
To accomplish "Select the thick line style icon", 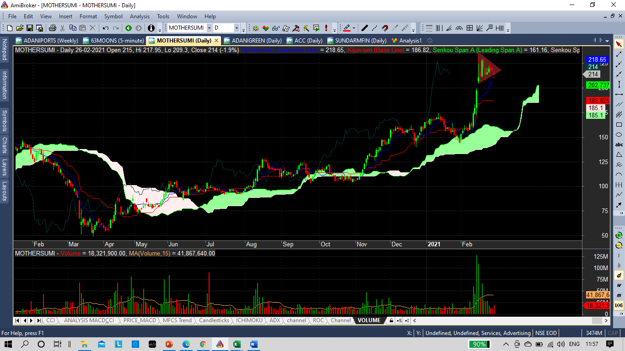I will (x=365, y=28).
